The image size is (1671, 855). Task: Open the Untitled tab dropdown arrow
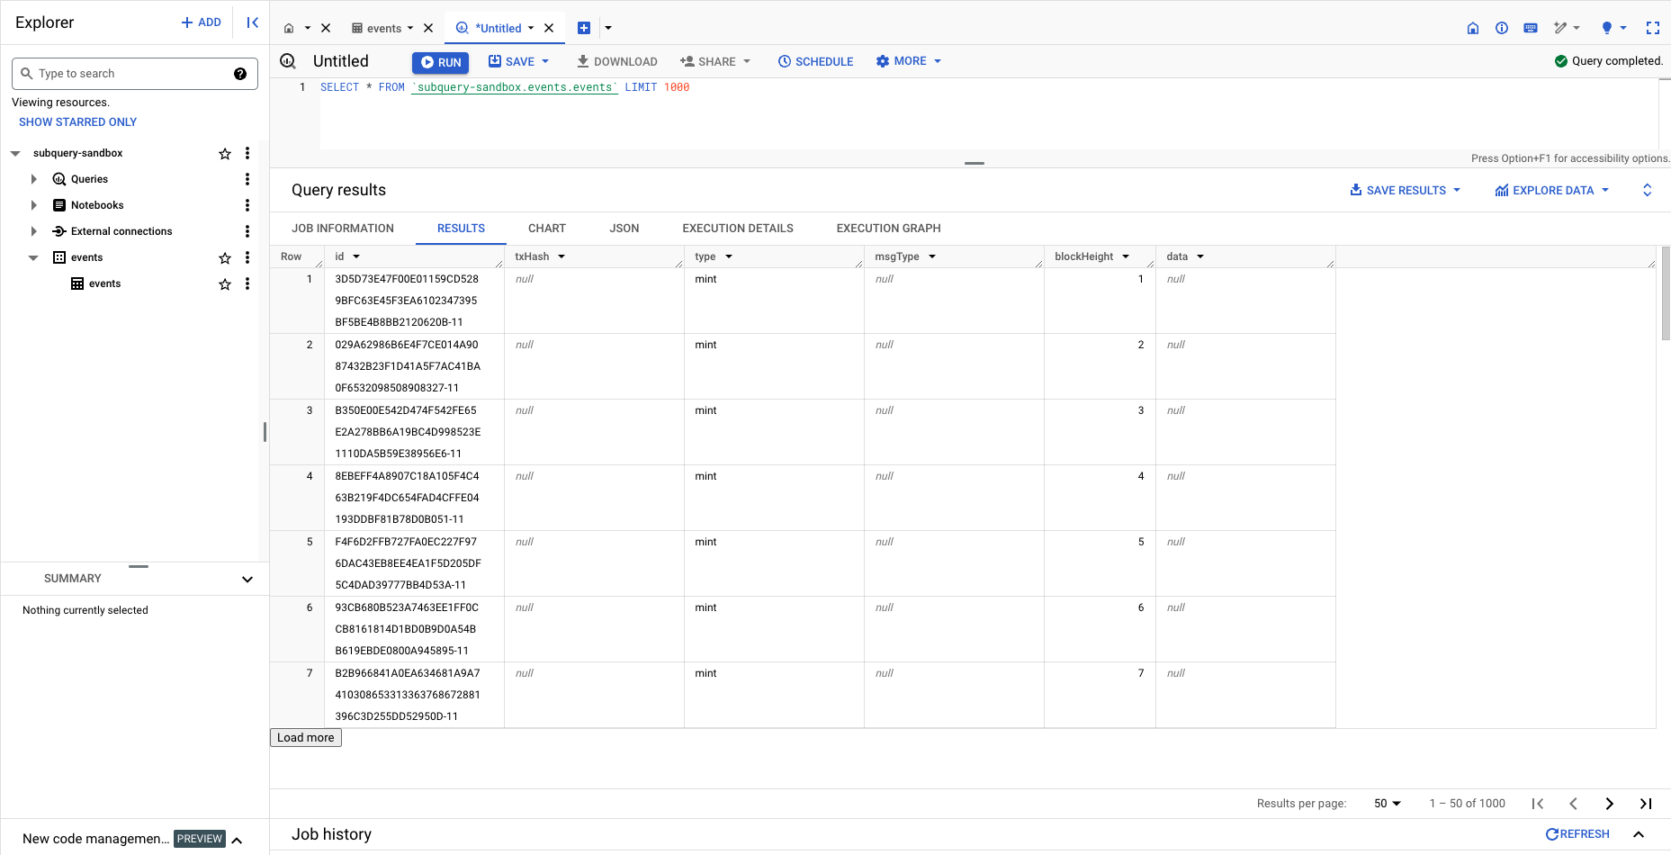[x=531, y=28]
